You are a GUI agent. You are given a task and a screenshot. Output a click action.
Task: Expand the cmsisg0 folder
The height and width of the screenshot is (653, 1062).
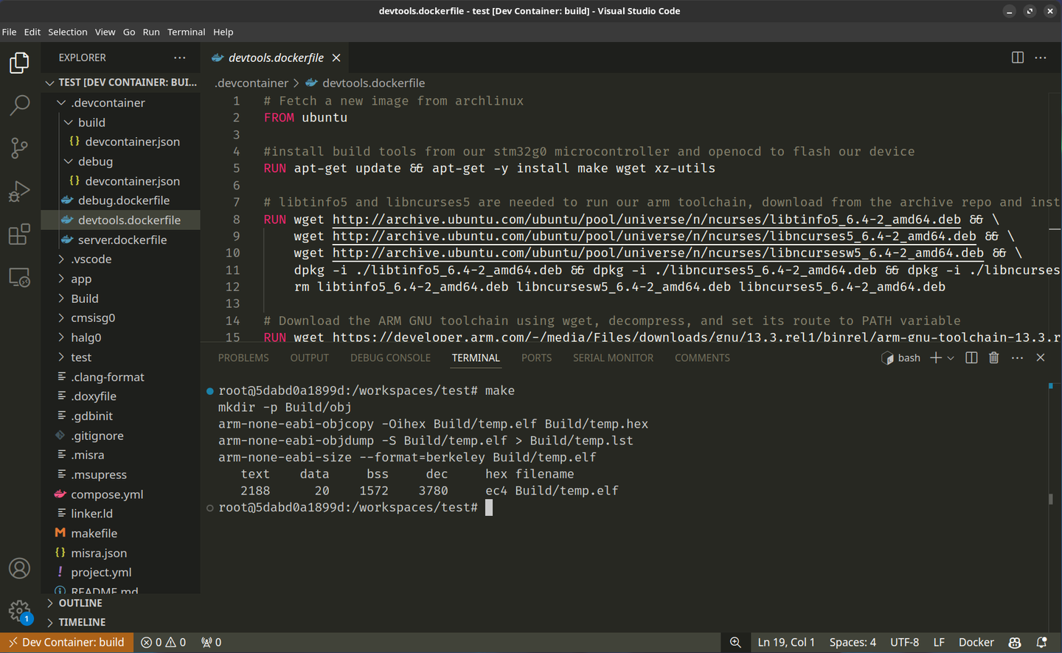click(93, 318)
